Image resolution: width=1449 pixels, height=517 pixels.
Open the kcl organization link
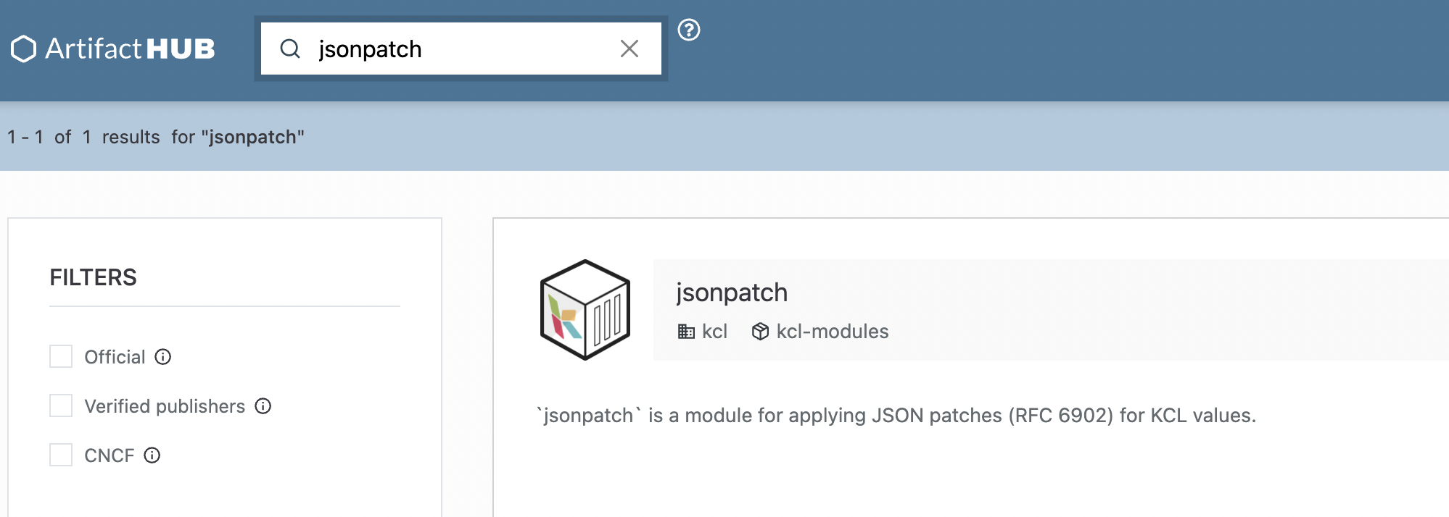pos(714,332)
